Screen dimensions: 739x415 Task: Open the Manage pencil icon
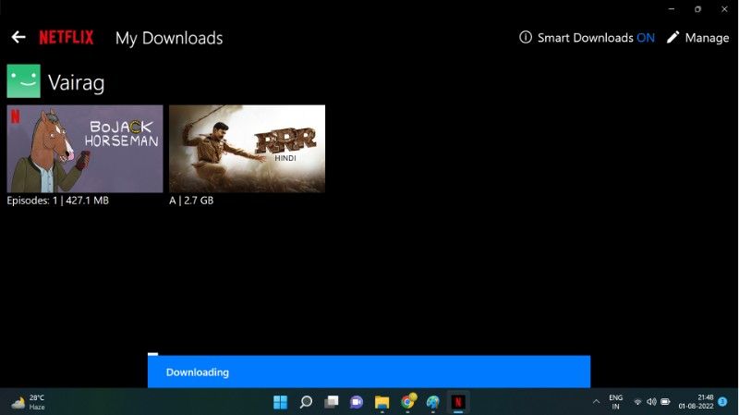point(672,38)
